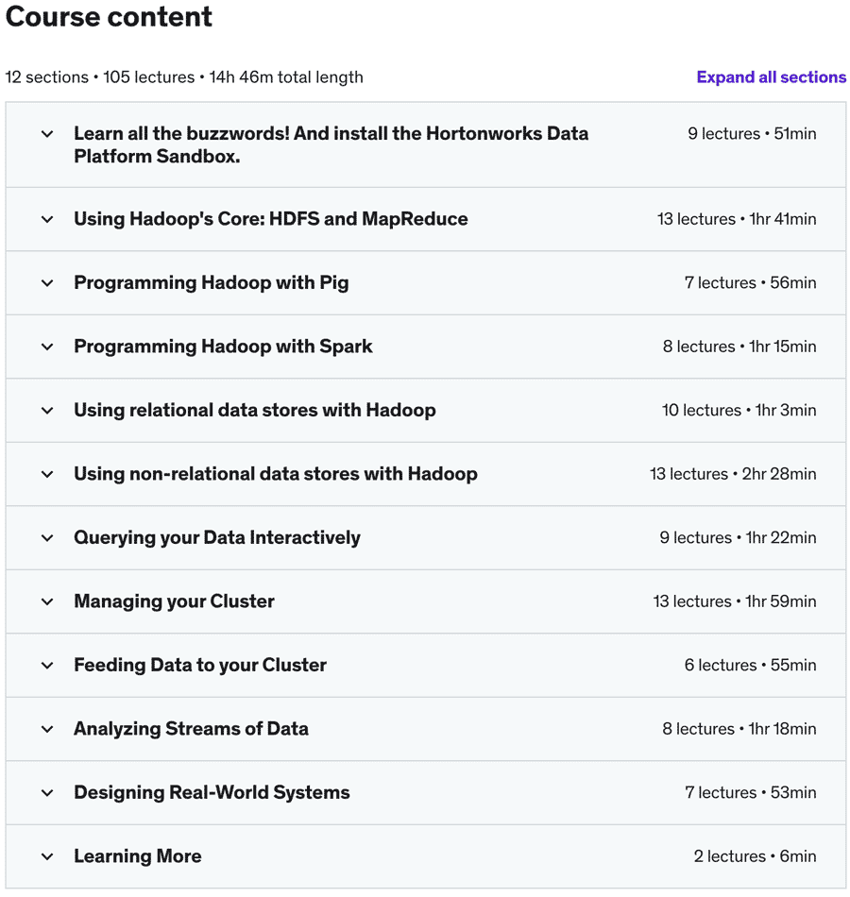Expand all sections link

pyautogui.click(x=771, y=77)
